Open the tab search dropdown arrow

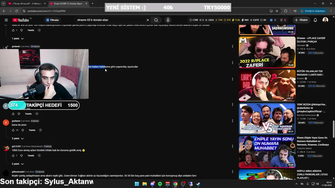3,4
